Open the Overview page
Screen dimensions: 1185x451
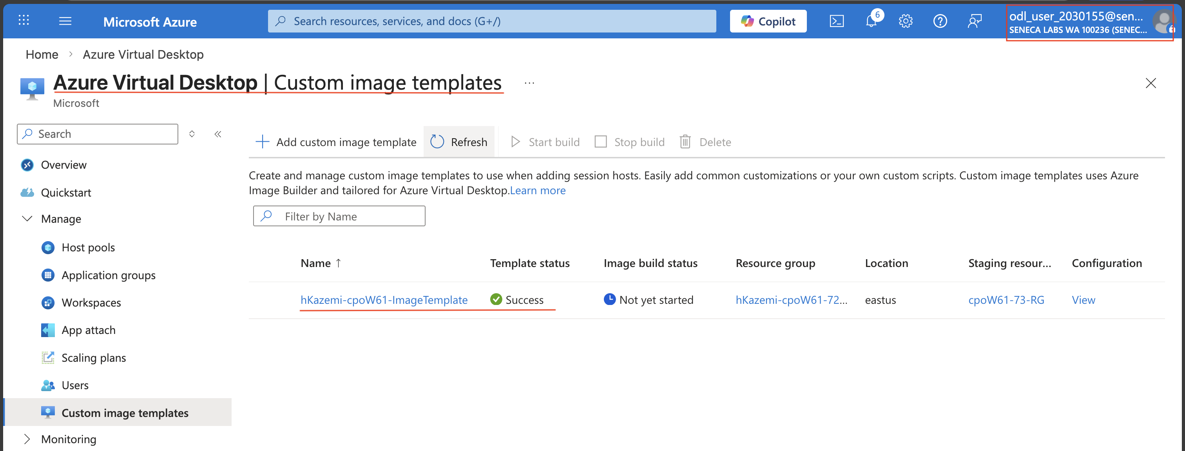coord(63,164)
